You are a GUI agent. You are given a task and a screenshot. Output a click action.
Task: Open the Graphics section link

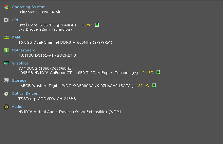click(20, 63)
